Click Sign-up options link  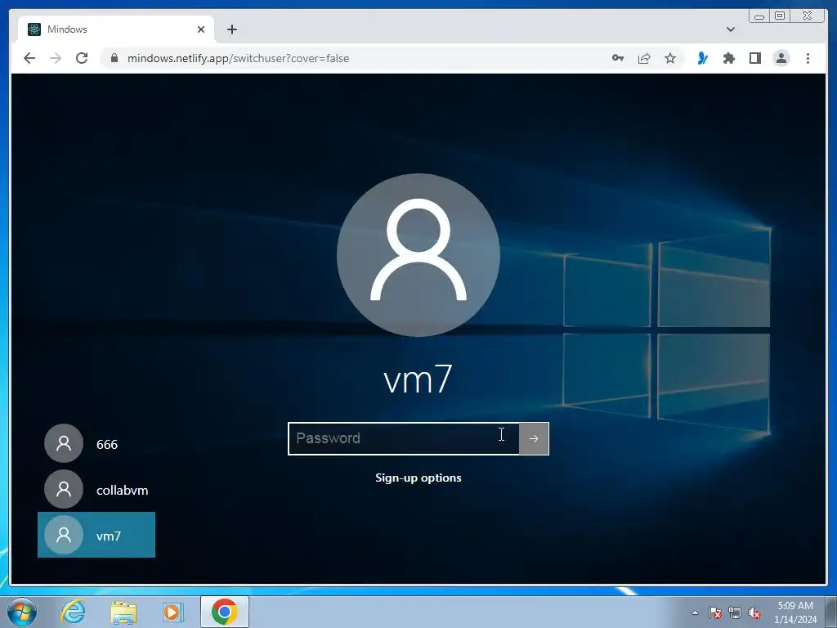pos(418,478)
